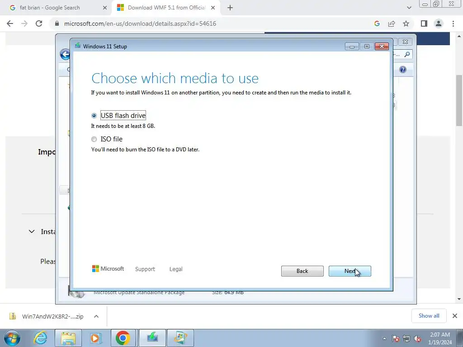Go back in Chrome browser history

[x=10, y=23]
